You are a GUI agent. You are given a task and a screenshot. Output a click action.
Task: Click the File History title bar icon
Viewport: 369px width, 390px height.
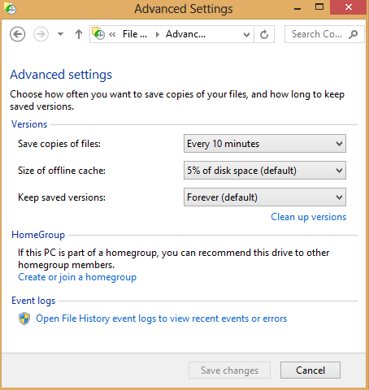pos(10,8)
